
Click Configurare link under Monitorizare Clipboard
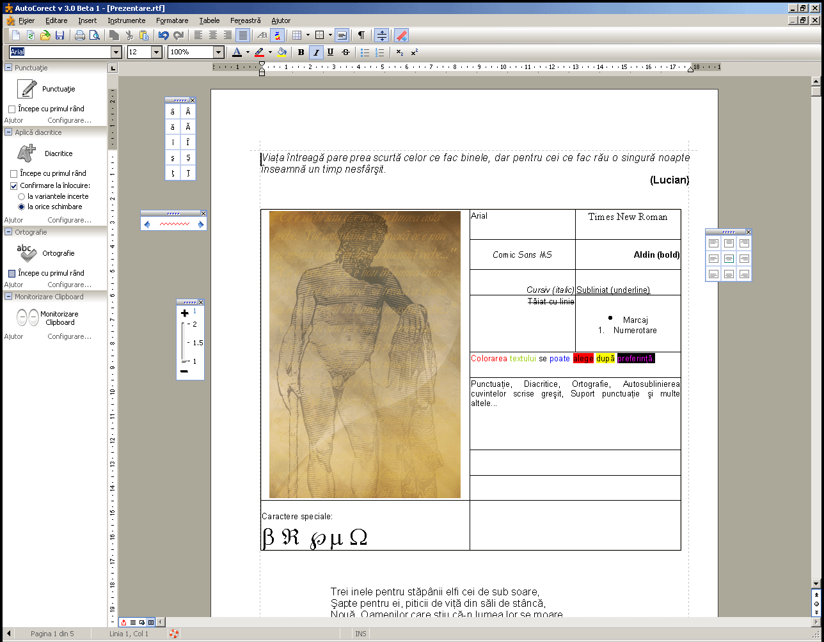pyautogui.click(x=69, y=336)
